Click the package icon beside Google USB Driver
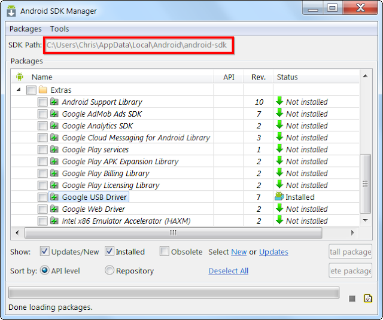 coord(54,197)
